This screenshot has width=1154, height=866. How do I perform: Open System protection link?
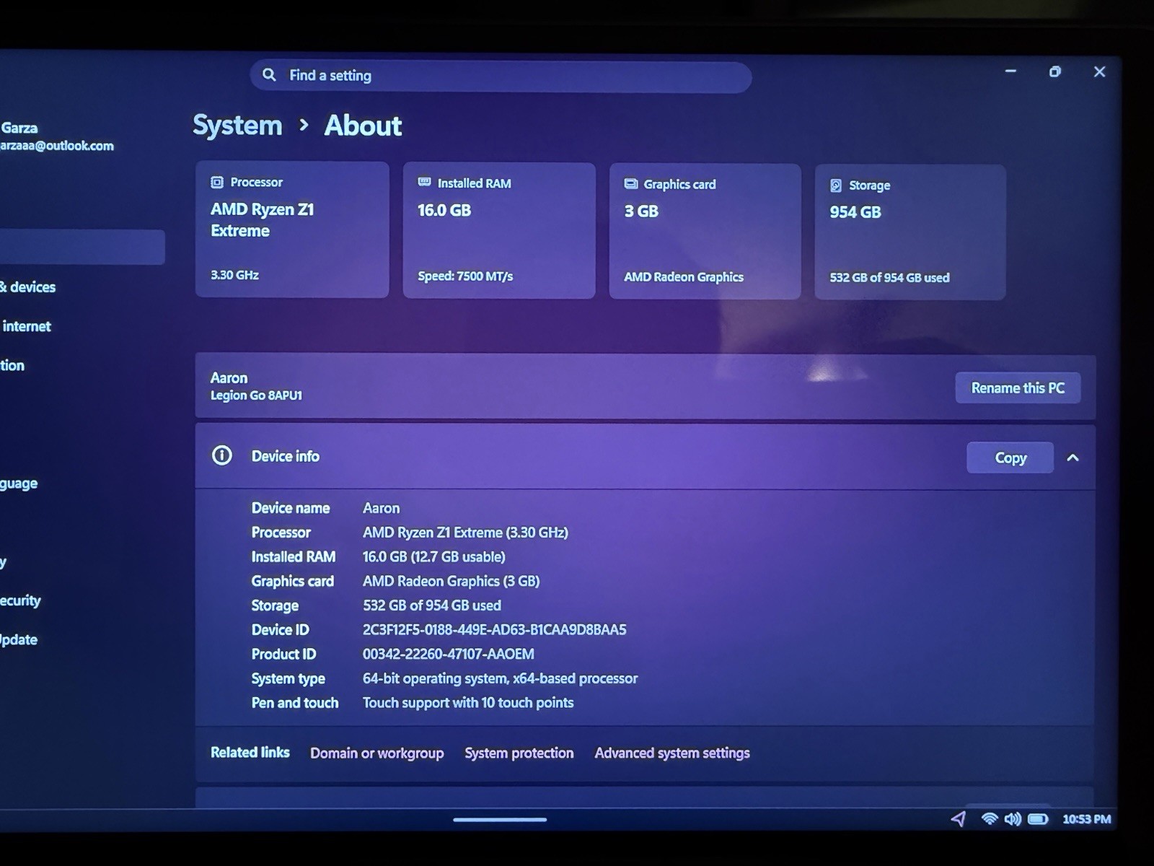coord(519,753)
